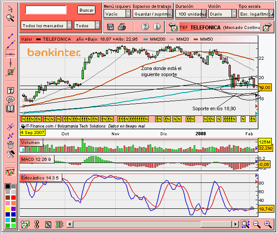
Task: Pick the red color swatch
Action: [x=13, y=198]
